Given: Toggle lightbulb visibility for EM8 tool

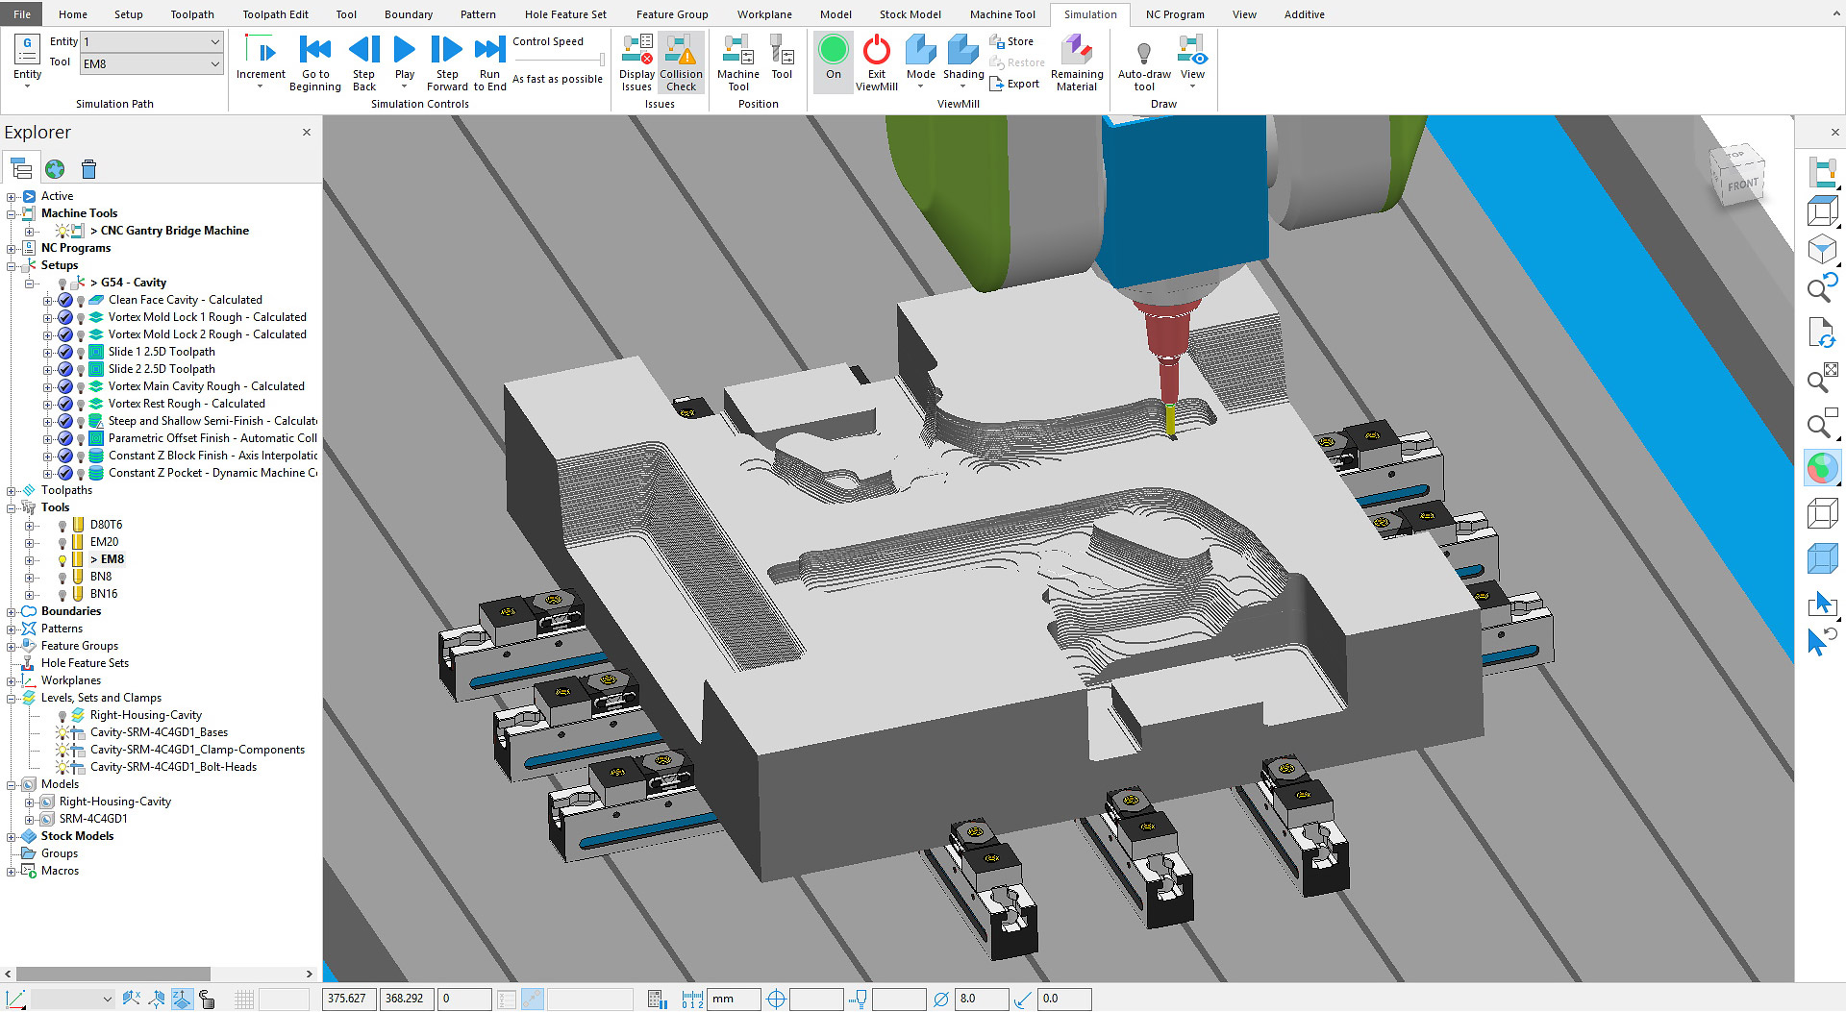Looking at the screenshot, I should (x=62, y=560).
